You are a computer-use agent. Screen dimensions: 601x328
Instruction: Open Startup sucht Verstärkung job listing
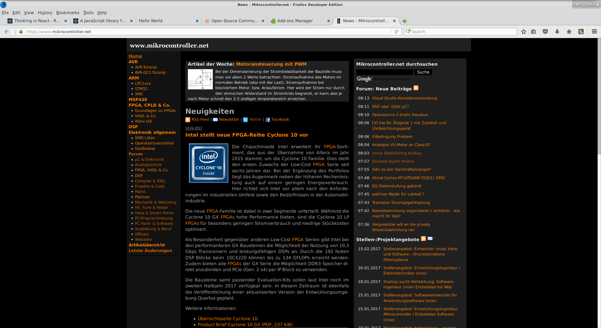tap(419, 284)
